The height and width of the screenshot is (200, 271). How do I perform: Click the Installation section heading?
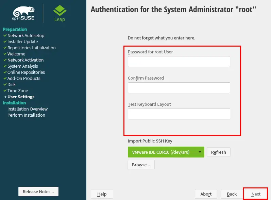pyautogui.click(x=14, y=103)
